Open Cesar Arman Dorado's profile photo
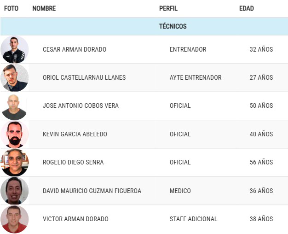288x234 pixels. 14,49
